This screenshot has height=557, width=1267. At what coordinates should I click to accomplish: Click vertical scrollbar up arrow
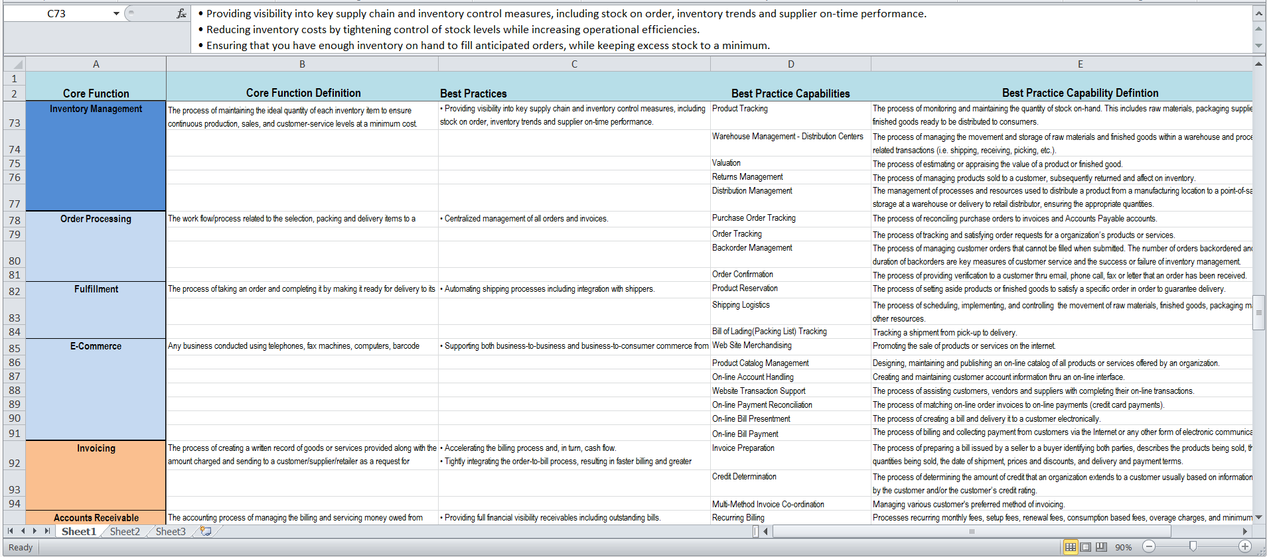pyautogui.click(x=1258, y=64)
